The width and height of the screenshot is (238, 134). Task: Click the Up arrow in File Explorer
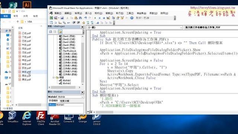[17, 22]
